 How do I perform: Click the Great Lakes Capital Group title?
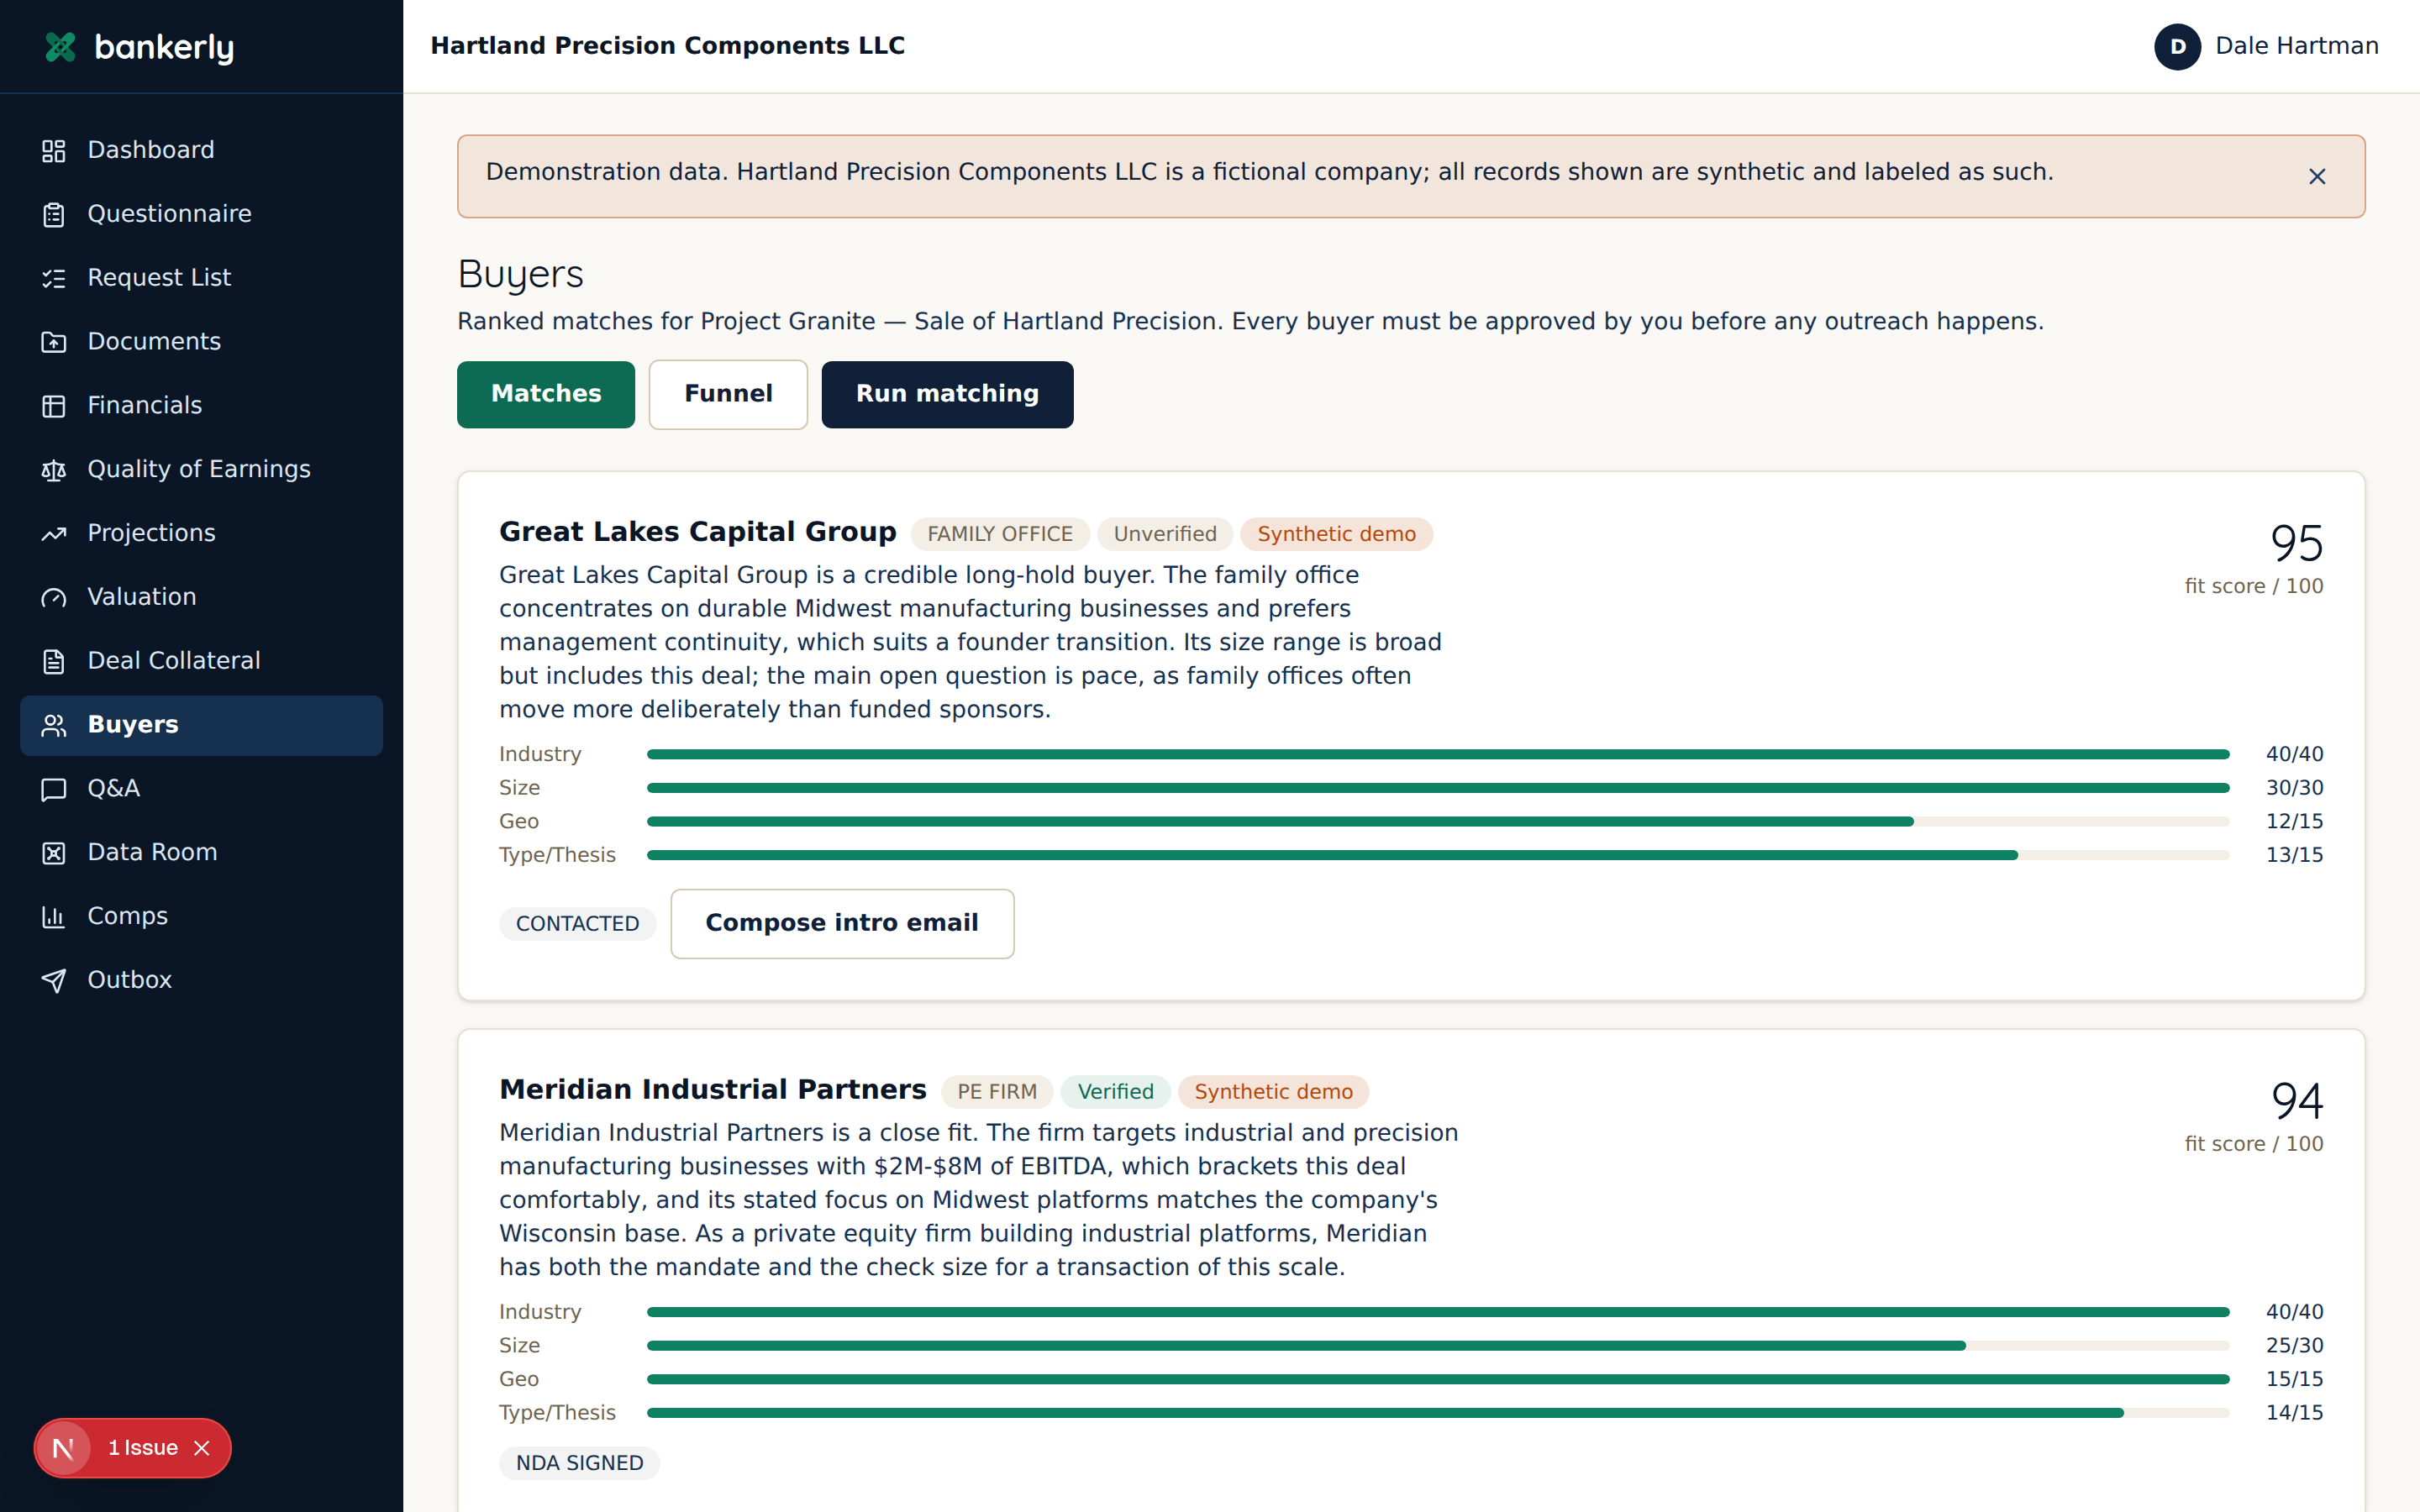click(698, 532)
